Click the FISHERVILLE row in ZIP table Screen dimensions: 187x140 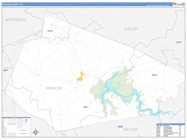click(x=169, y=130)
